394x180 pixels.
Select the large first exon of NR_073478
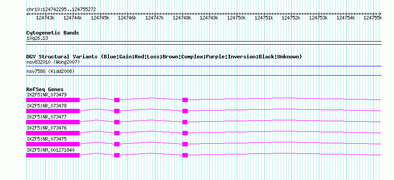coord(53,111)
